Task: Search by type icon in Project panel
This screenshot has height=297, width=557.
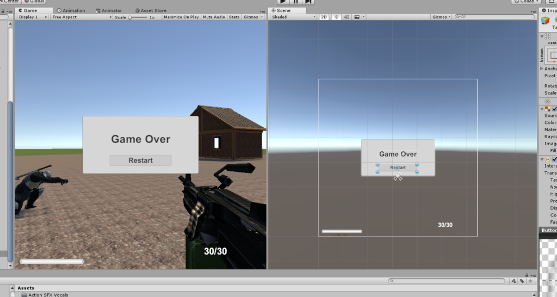Action: [513, 281]
